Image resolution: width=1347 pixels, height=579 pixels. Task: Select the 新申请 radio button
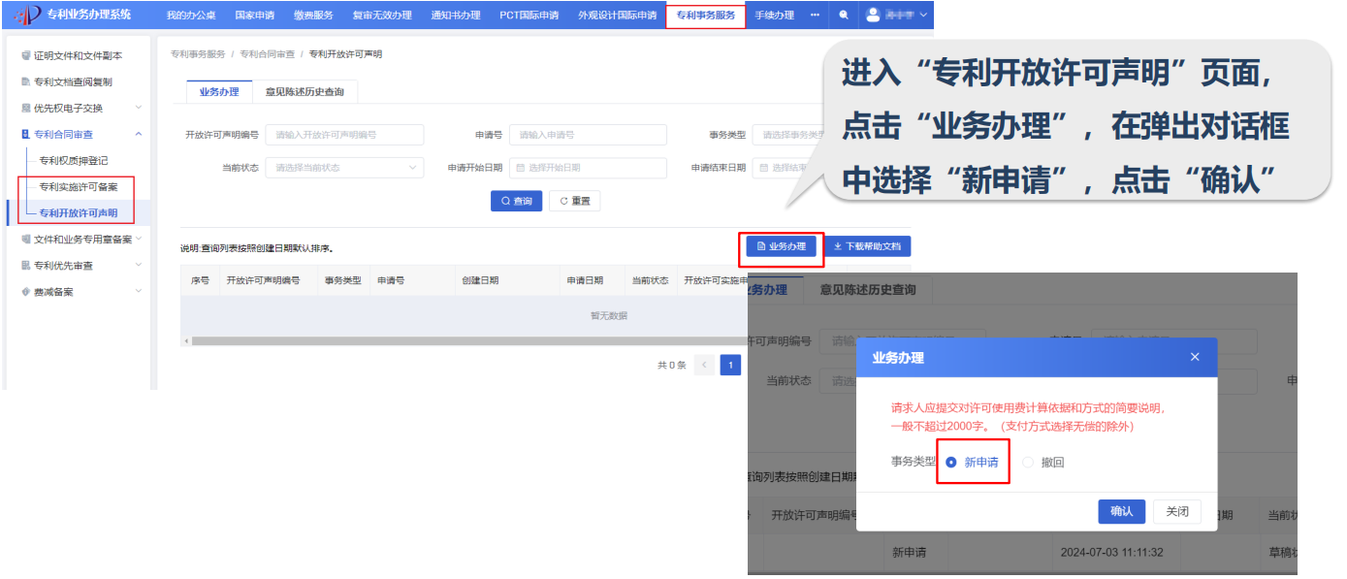tap(951, 463)
